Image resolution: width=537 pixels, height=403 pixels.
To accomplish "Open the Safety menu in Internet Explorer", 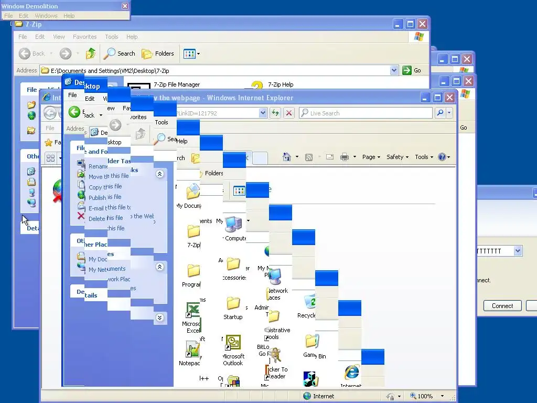I will 398,157.
